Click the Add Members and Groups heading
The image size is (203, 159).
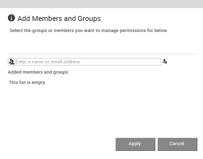(x=59, y=18)
